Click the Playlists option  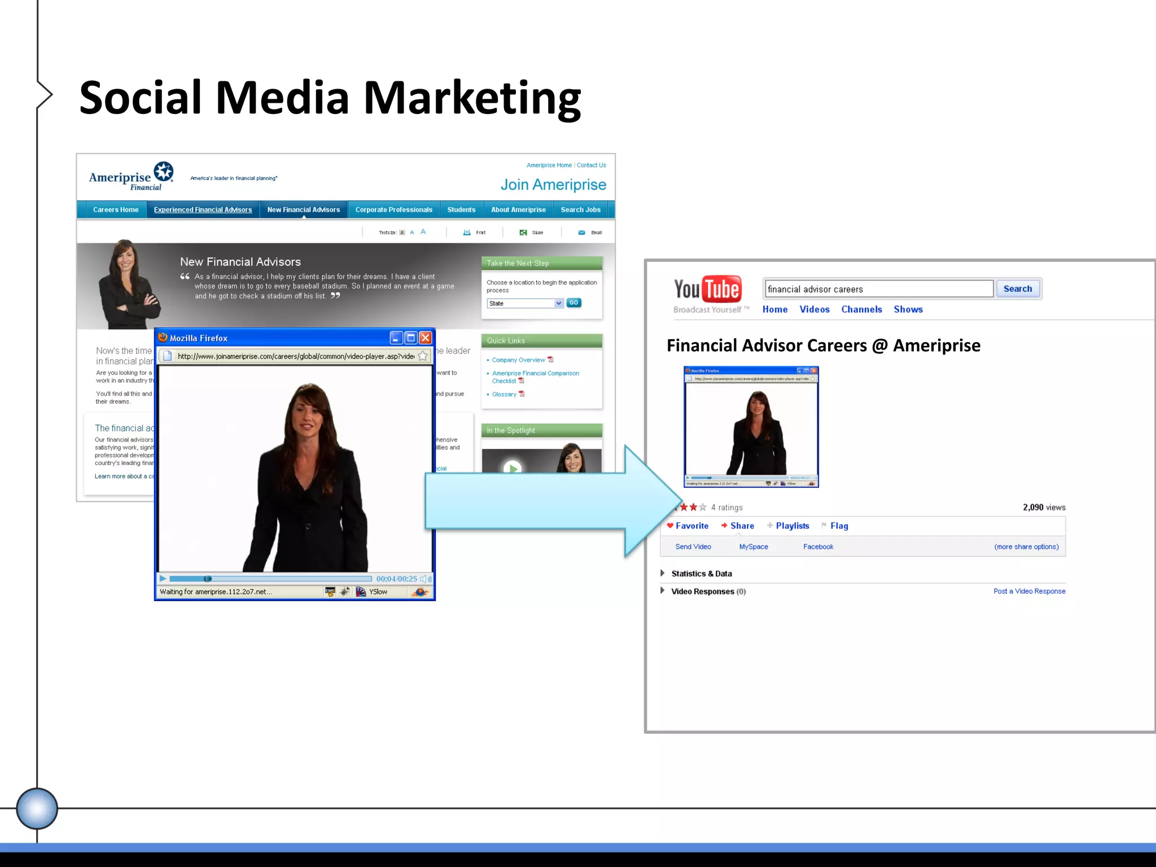point(788,526)
